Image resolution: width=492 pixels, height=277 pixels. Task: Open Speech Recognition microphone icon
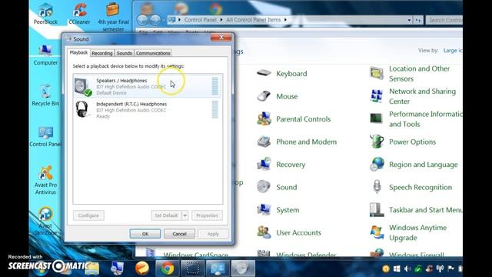coord(377,187)
